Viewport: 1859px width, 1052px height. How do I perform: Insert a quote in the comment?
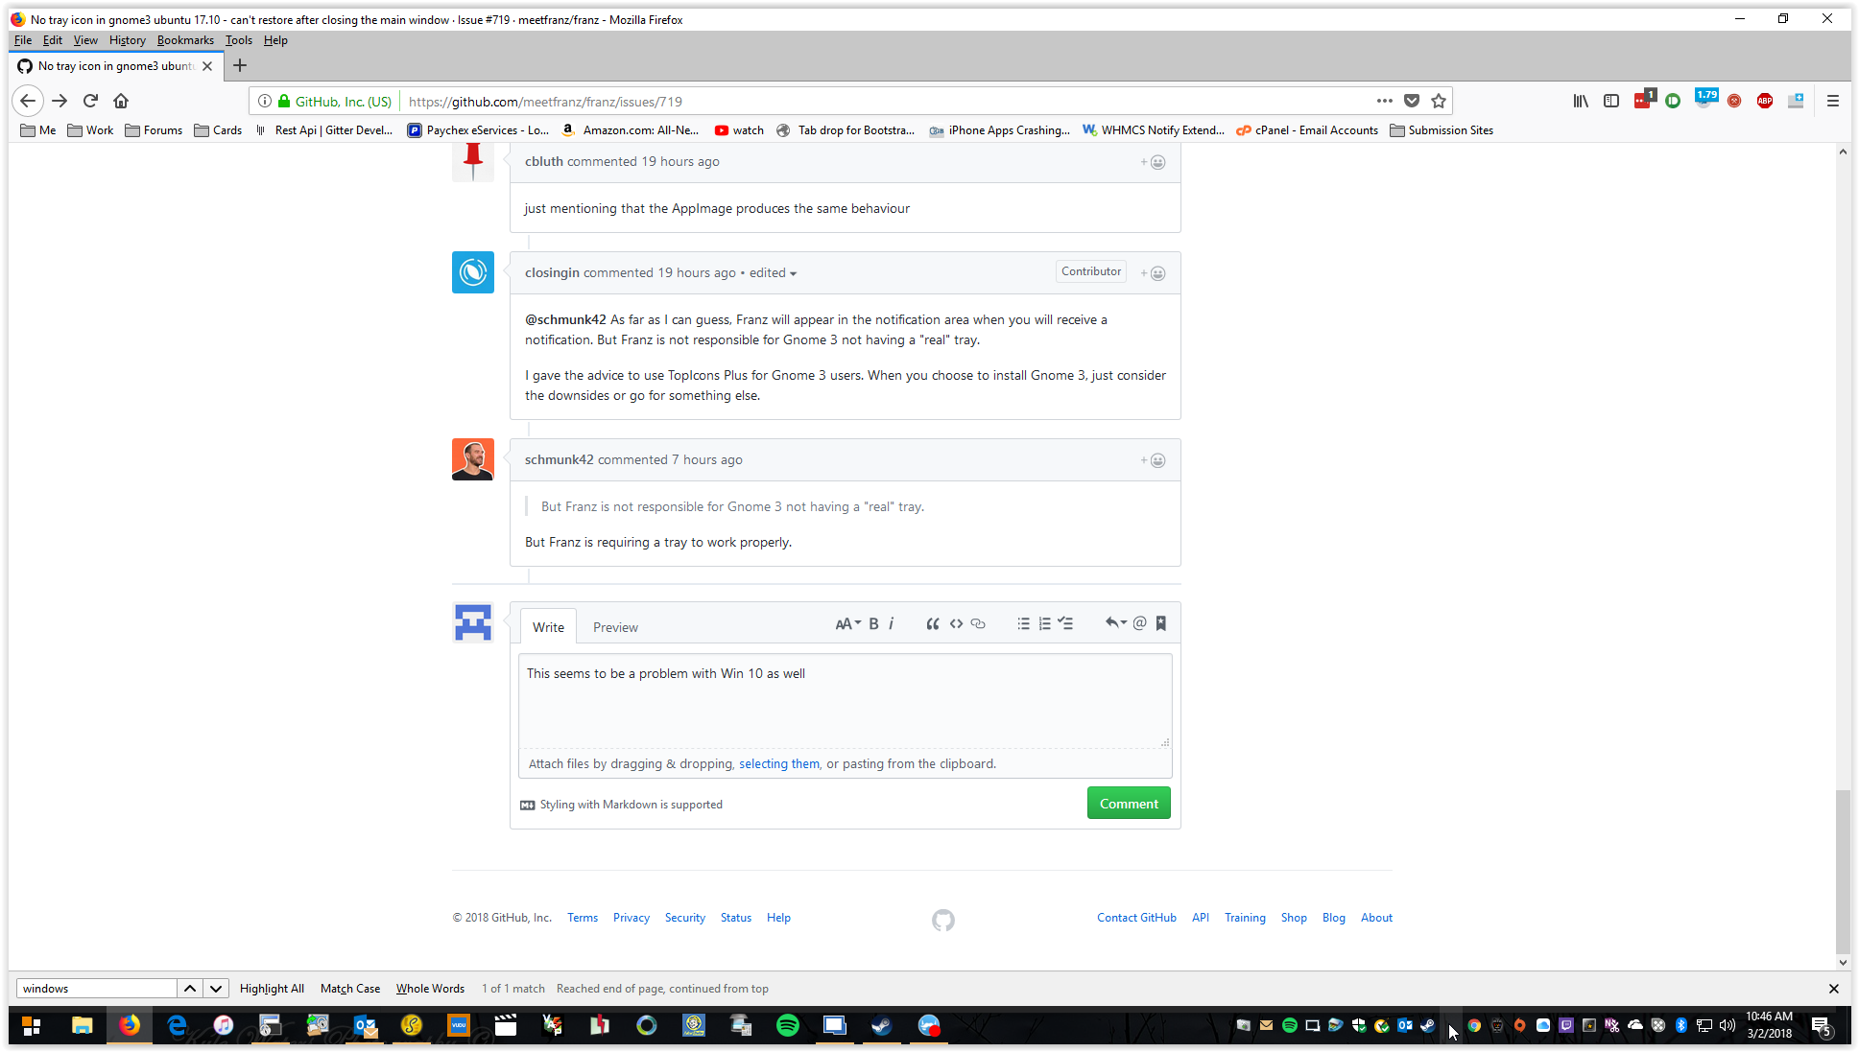point(932,623)
